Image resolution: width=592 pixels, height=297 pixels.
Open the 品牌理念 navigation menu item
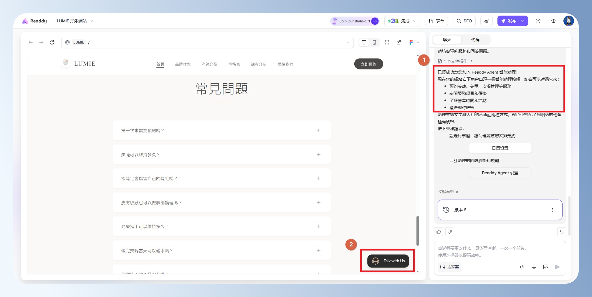pyautogui.click(x=183, y=64)
